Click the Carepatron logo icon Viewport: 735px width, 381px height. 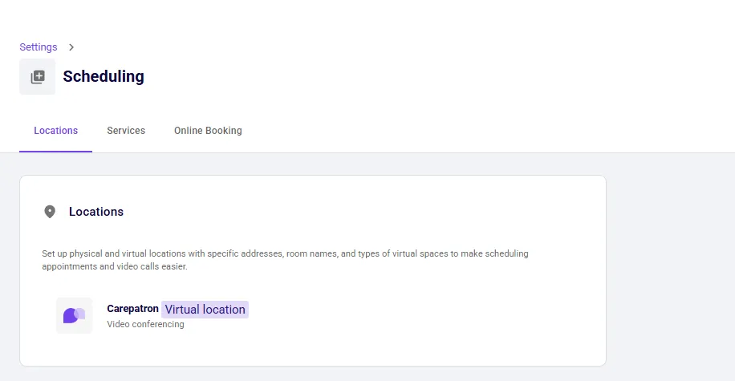click(74, 315)
